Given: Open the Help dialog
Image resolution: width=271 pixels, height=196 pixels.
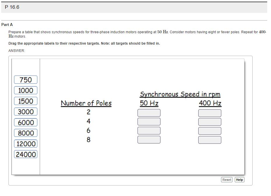Looking at the screenshot, I should (239, 180).
